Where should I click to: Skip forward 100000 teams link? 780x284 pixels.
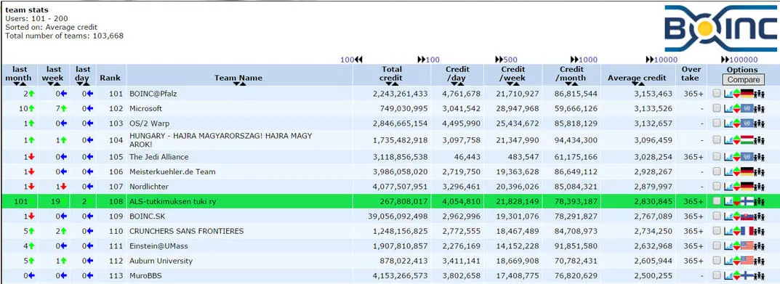tap(739, 60)
